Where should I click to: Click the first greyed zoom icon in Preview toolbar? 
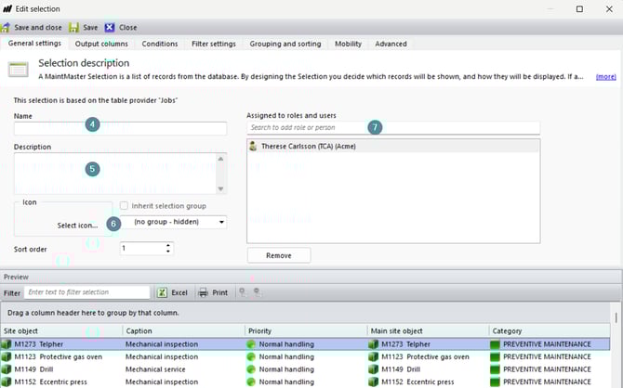[x=243, y=292]
